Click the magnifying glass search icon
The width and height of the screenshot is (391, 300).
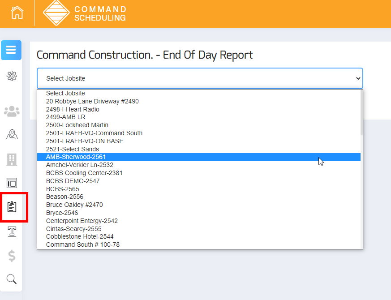[12, 279]
